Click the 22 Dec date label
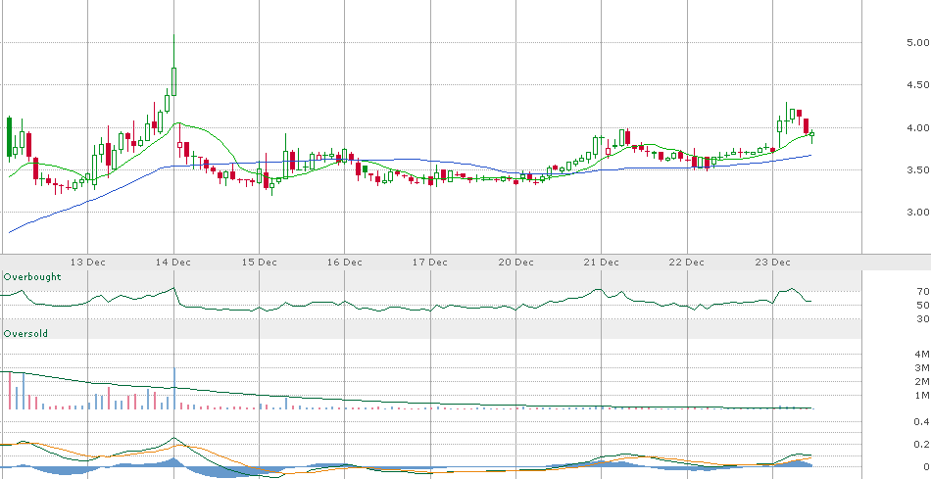The image size is (931, 479). [687, 262]
